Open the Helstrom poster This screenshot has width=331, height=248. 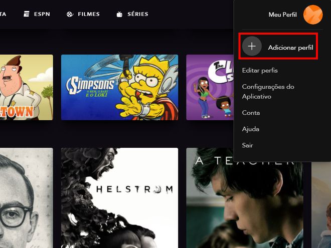119,198
